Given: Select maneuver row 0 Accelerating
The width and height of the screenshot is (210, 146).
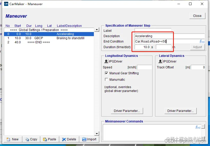Looking at the screenshot, I should (x=49, y=34).
